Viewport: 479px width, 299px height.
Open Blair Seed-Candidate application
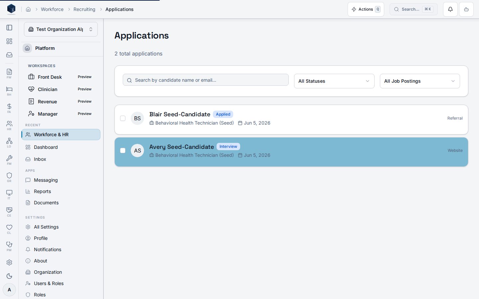click(x=291, y=120)
